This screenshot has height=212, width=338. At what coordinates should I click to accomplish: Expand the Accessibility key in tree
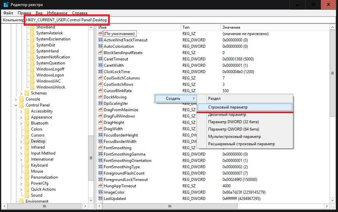pos(21,111)
